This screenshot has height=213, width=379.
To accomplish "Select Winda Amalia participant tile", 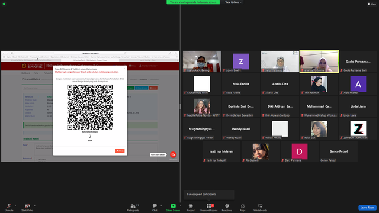I will click(280, 129).
